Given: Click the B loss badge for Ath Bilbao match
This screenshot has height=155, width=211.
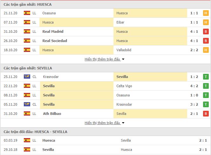Looking at the screenshot, I should [206, 114].
